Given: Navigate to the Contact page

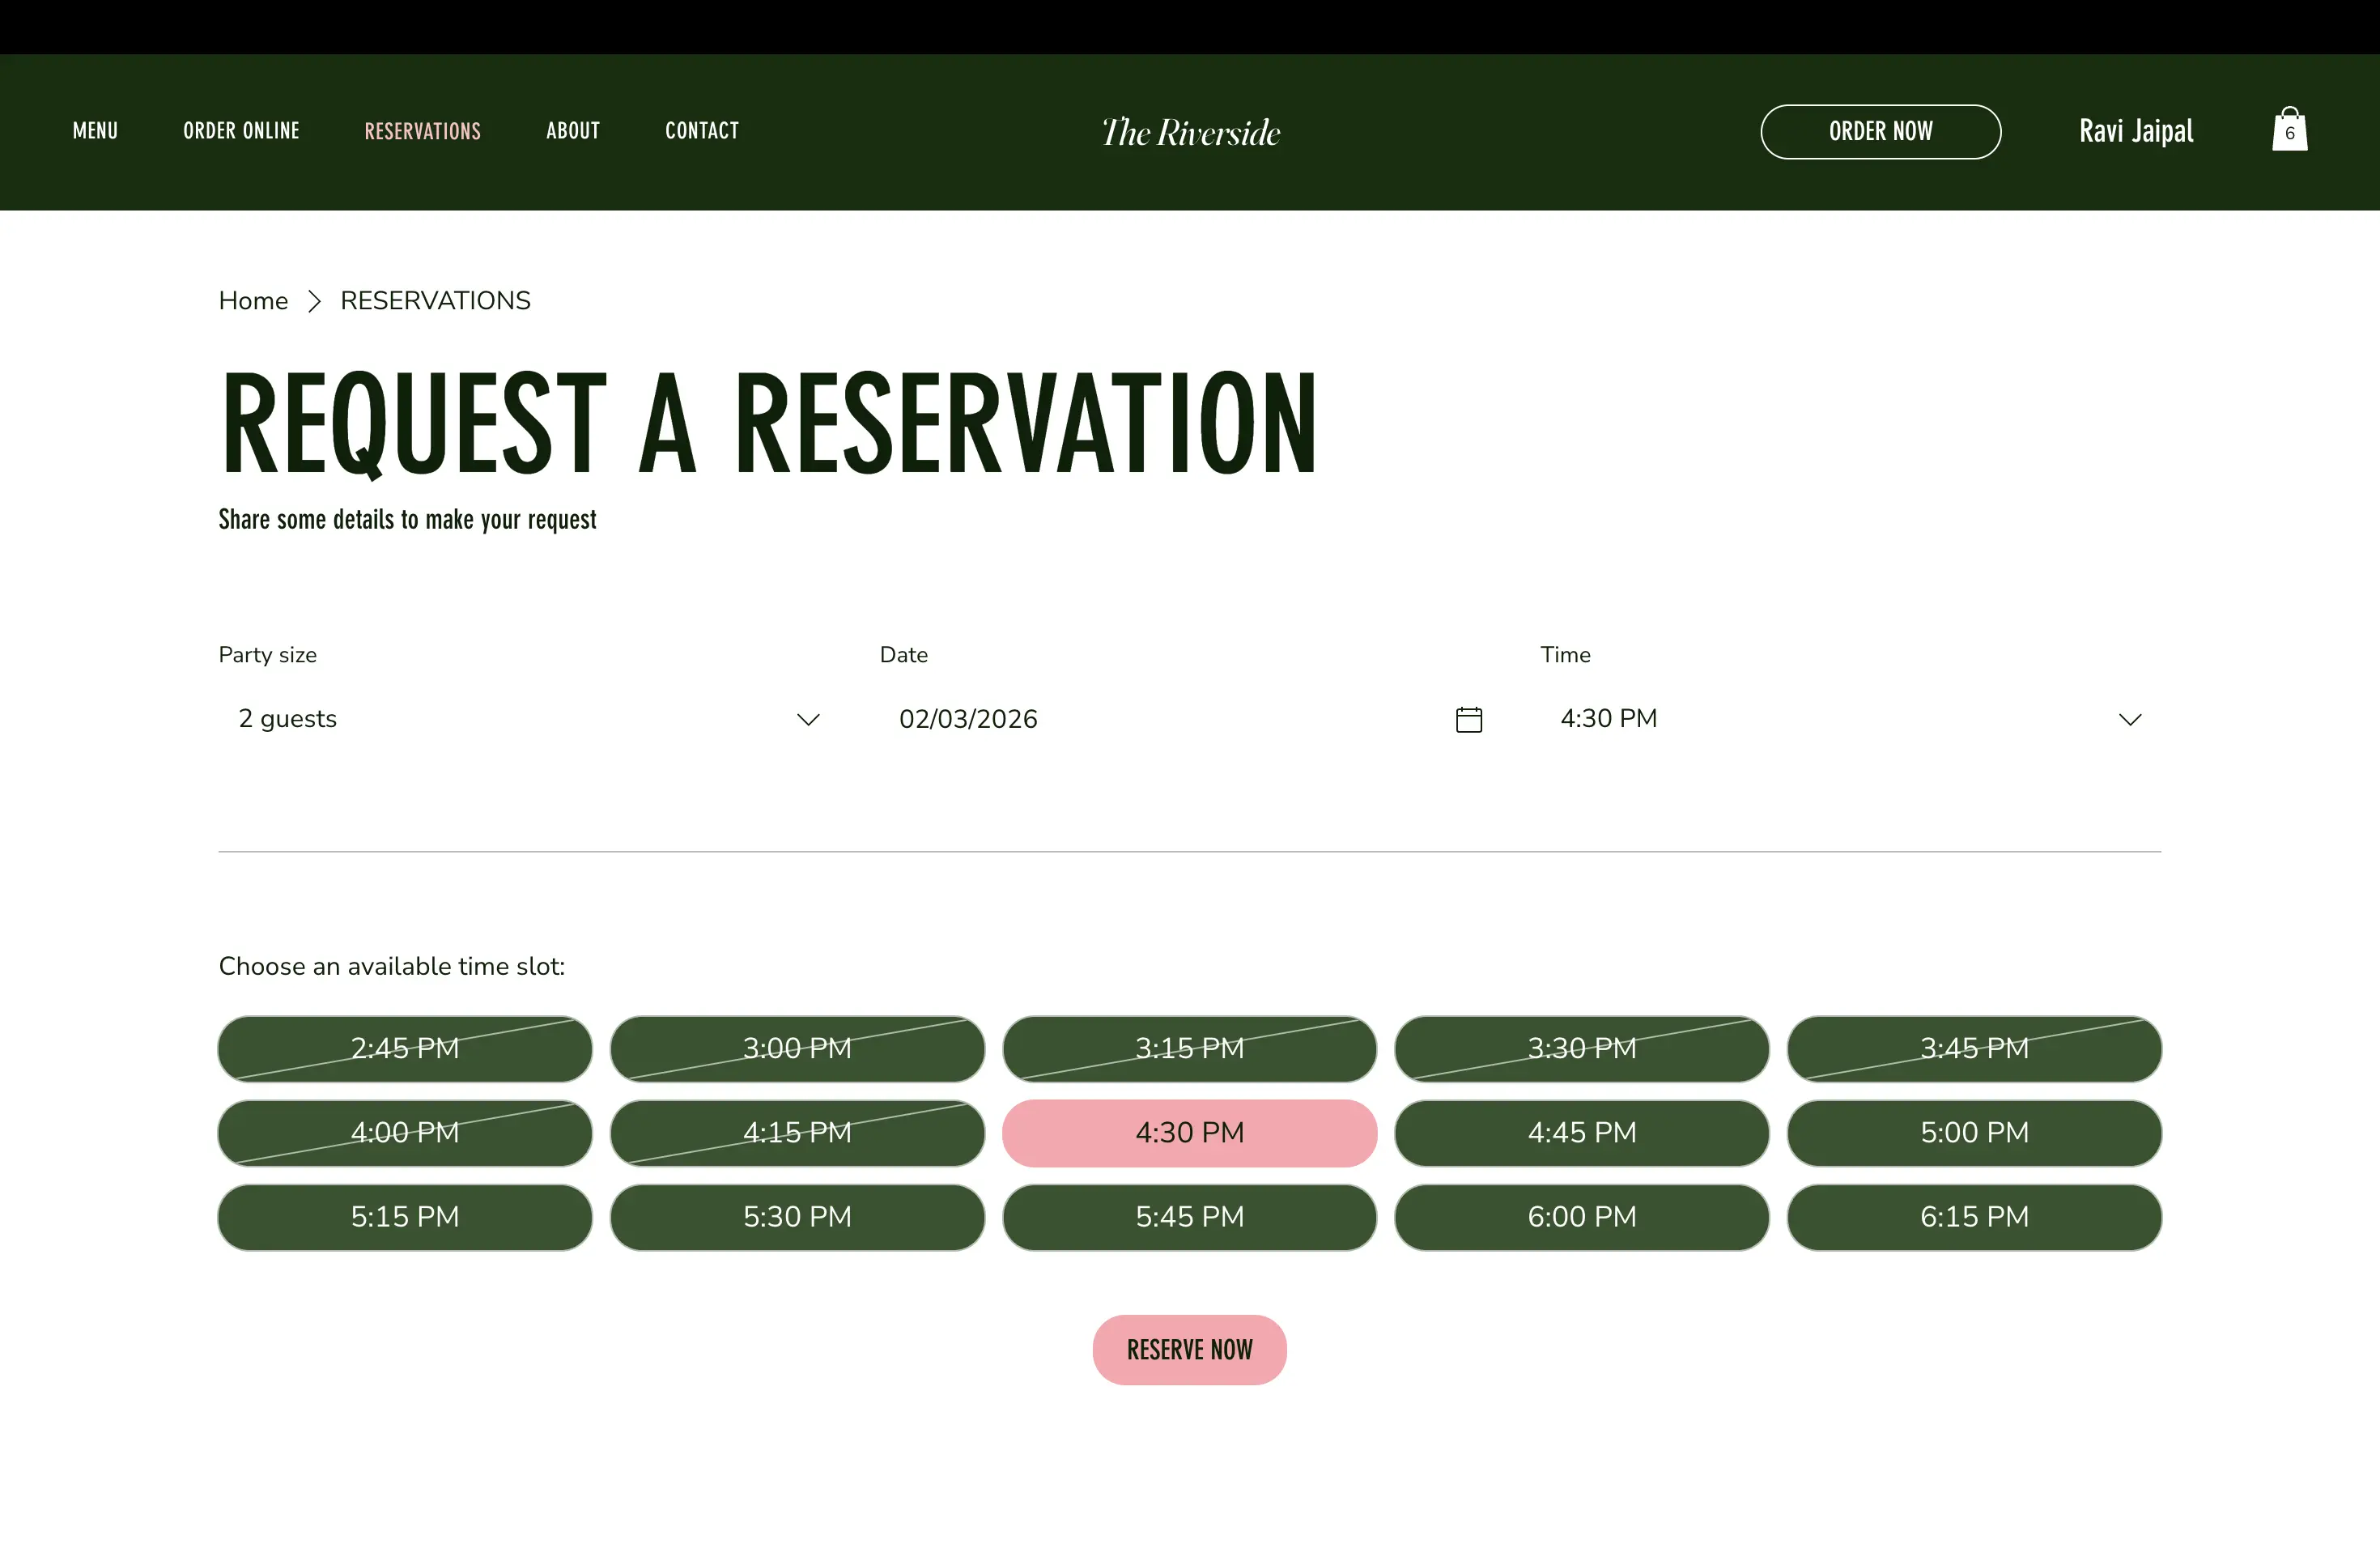Looking at the screenshot, I should pos(702,131).
